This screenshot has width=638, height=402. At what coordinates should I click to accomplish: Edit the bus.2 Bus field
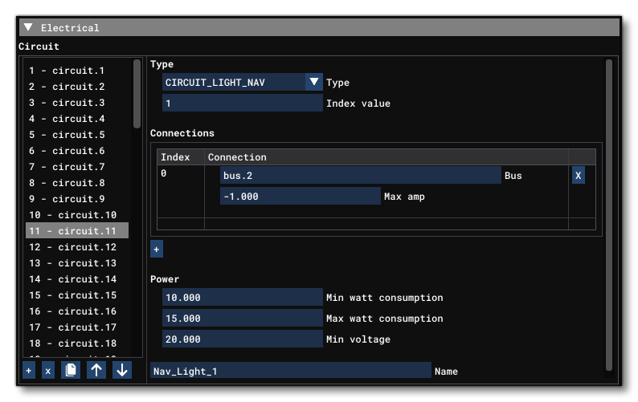pos(360,175)
